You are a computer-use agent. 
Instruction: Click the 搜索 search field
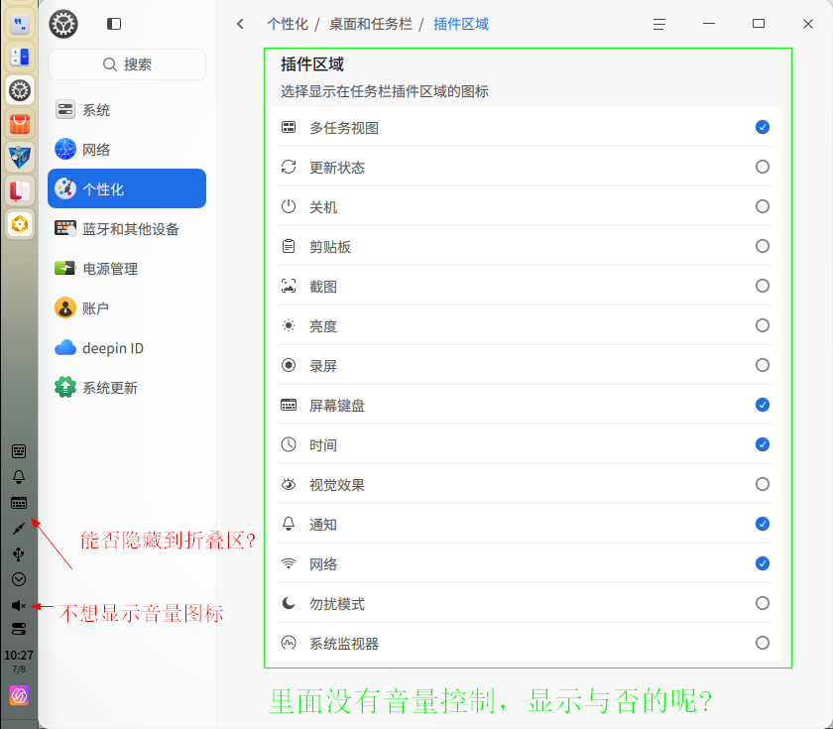(x=127, y=64)
